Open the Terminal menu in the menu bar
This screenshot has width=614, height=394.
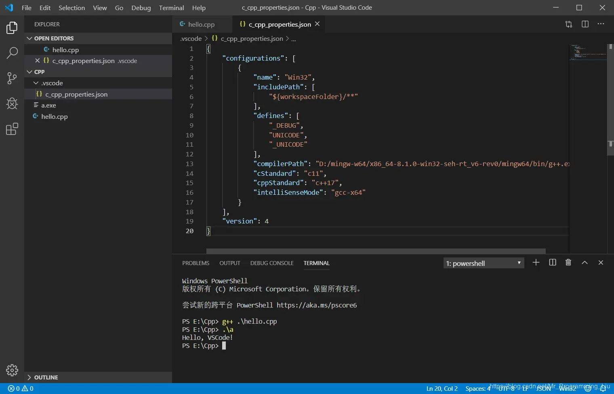click(x=171, y=8)
